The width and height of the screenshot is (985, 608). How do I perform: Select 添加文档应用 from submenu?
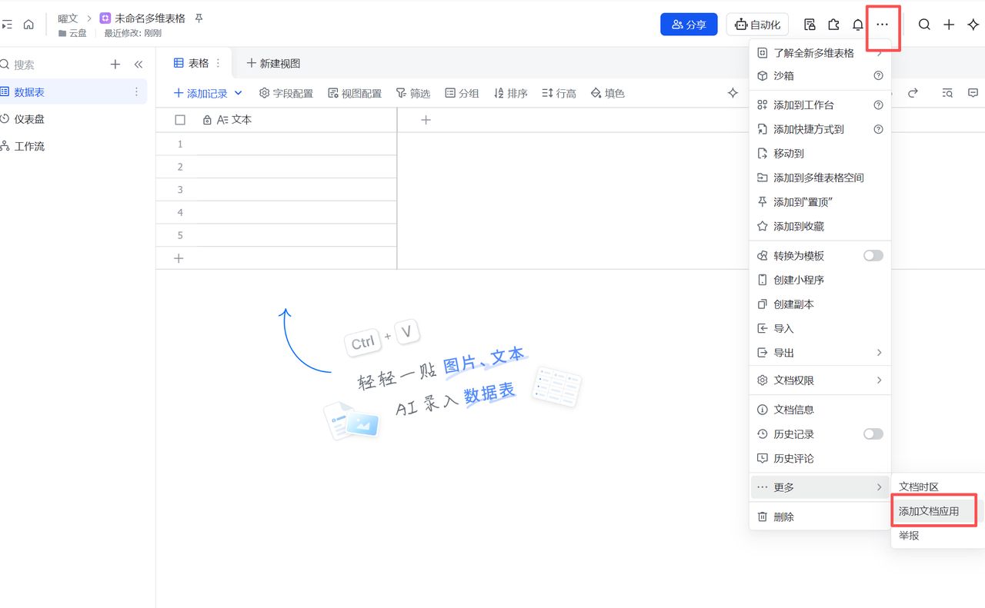929,511
